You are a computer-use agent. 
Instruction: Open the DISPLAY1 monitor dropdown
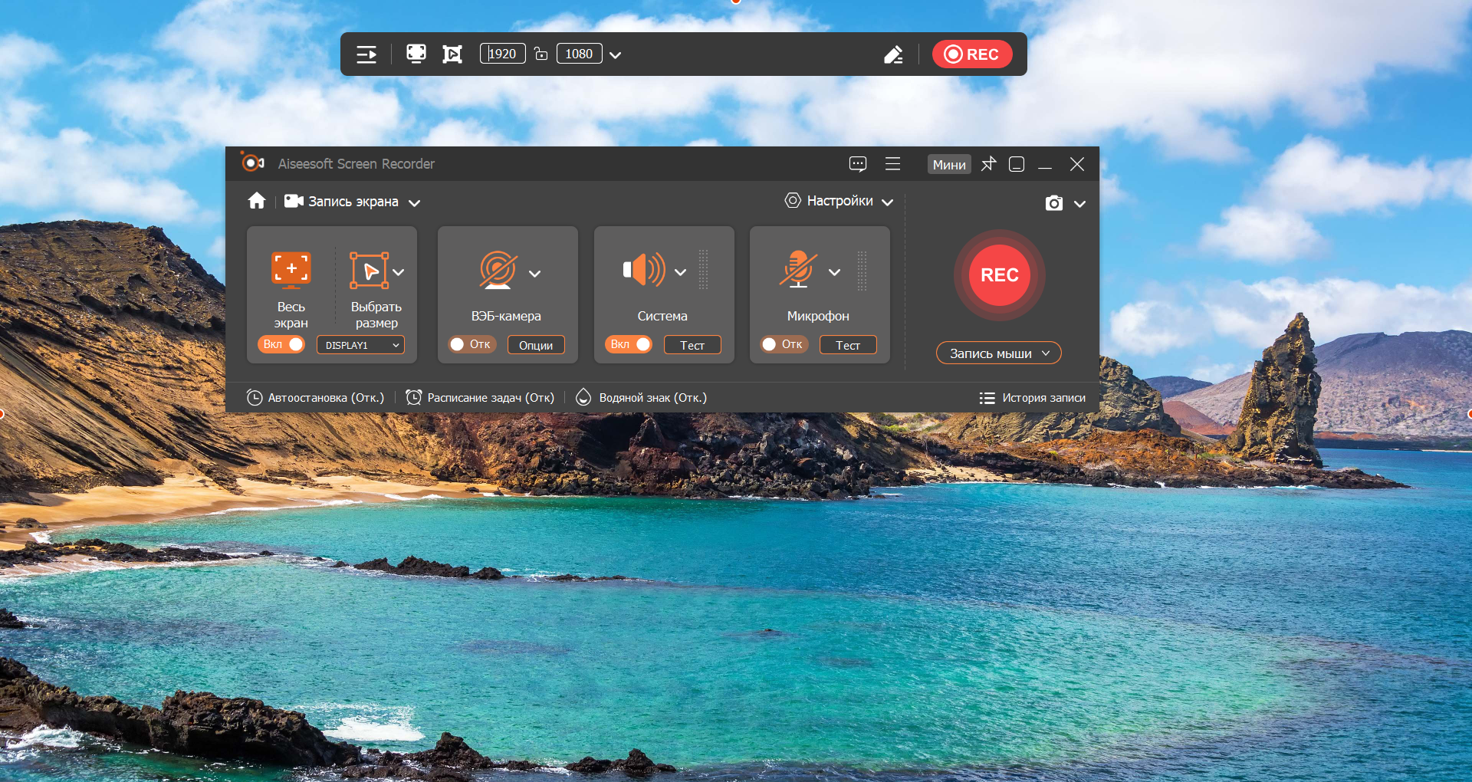click(361, 345)
